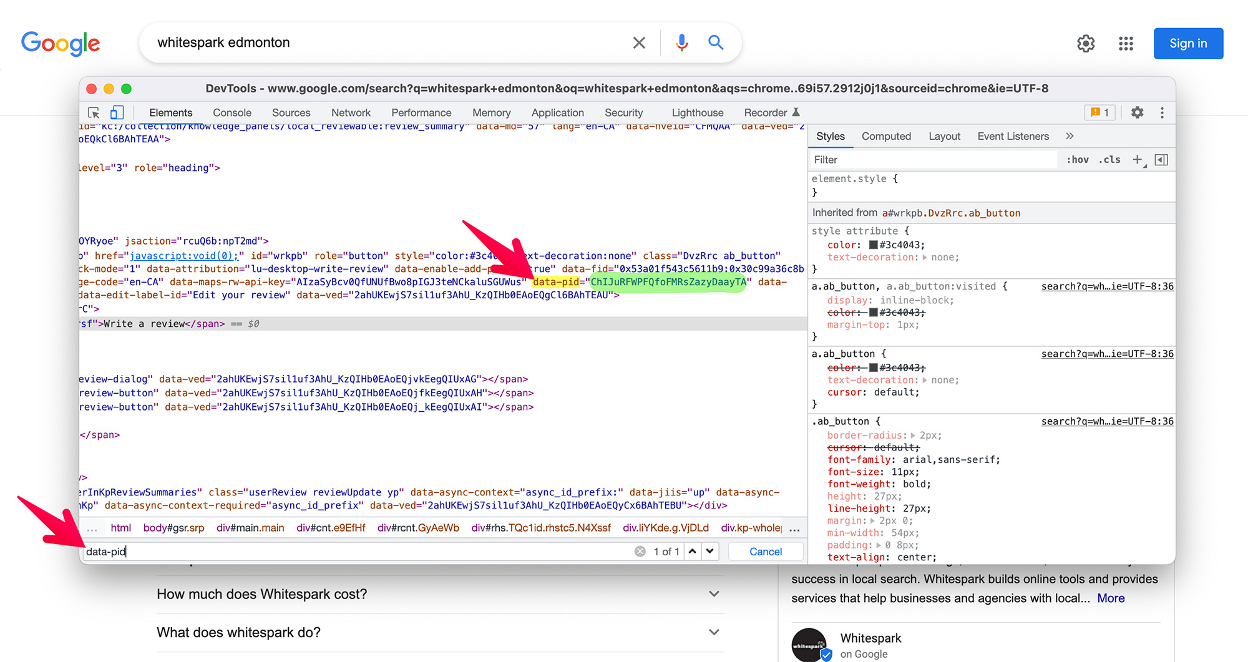Click the new style rule plus icon
The height and width of the screenshot is (662, 1248).
pos(1138,160)
